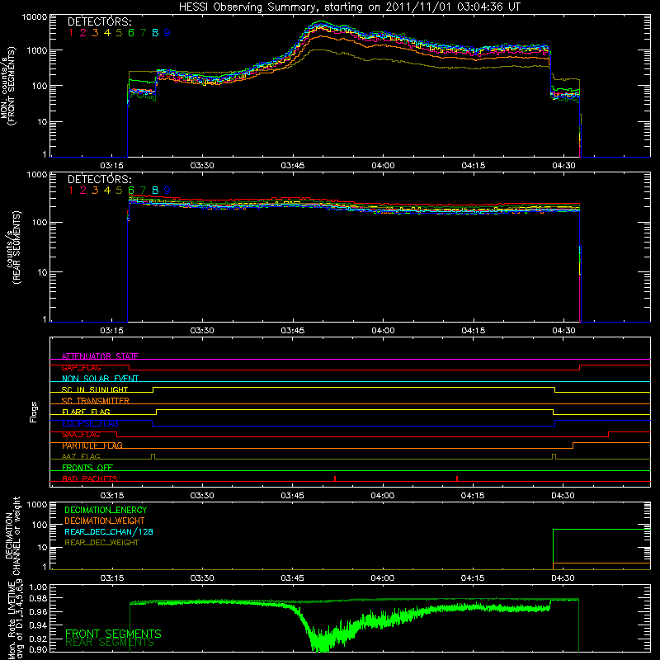
Task: Click the DECIMATION CHANNEL or weight y-axis title
Action: pyautogui.click(x=12, y=535)
